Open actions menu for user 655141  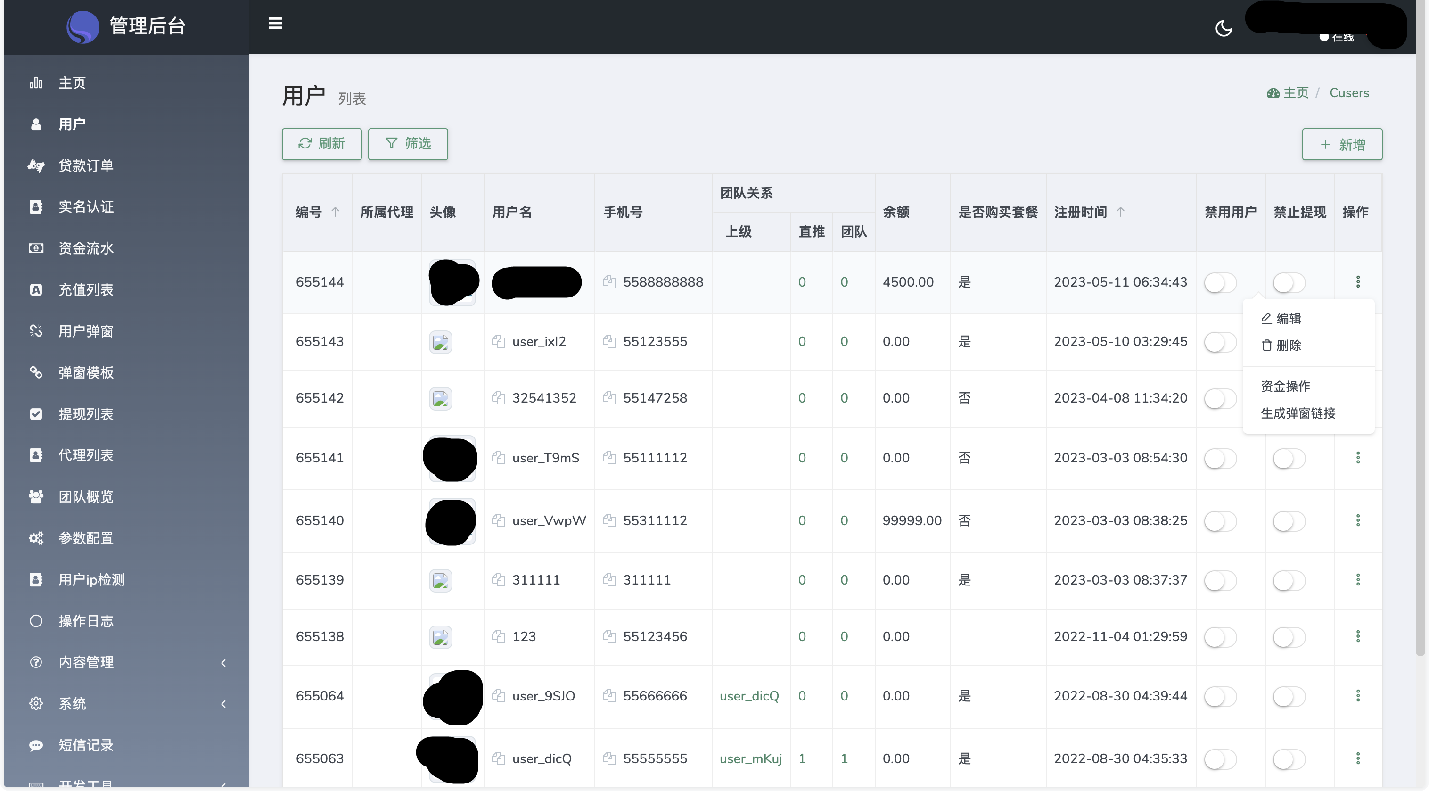(x=1357, y=458)
